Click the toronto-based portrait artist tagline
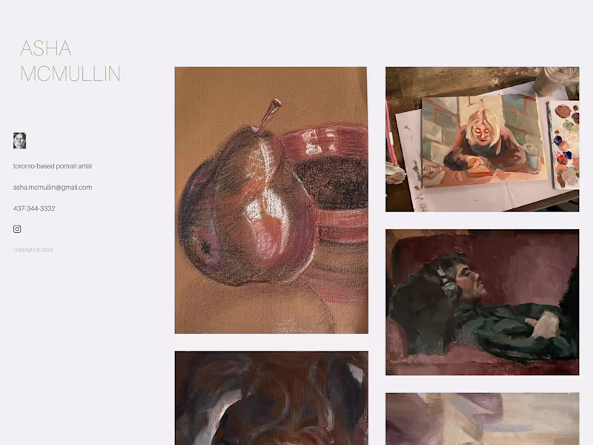The height and width of the screenshot is (445, 593). click(53, 166)
